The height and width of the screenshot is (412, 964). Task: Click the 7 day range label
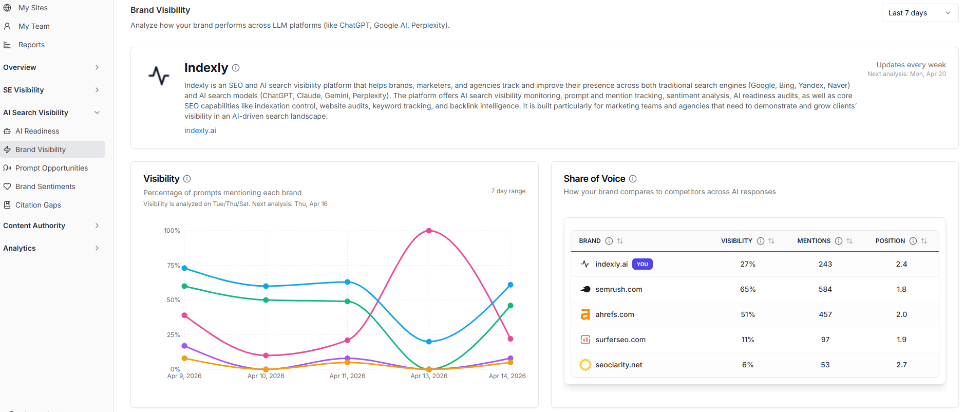[508, 191]
